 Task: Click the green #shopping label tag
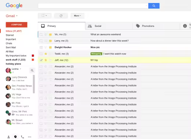click(x=96, y=54)
